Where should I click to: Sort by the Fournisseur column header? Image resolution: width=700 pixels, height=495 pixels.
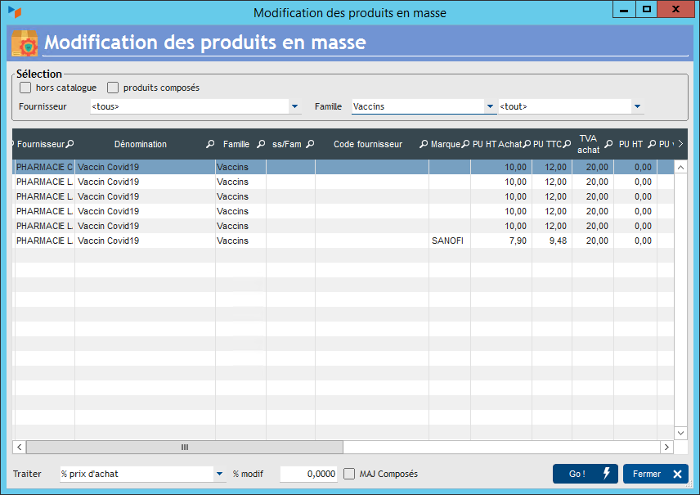pos(40,144)
